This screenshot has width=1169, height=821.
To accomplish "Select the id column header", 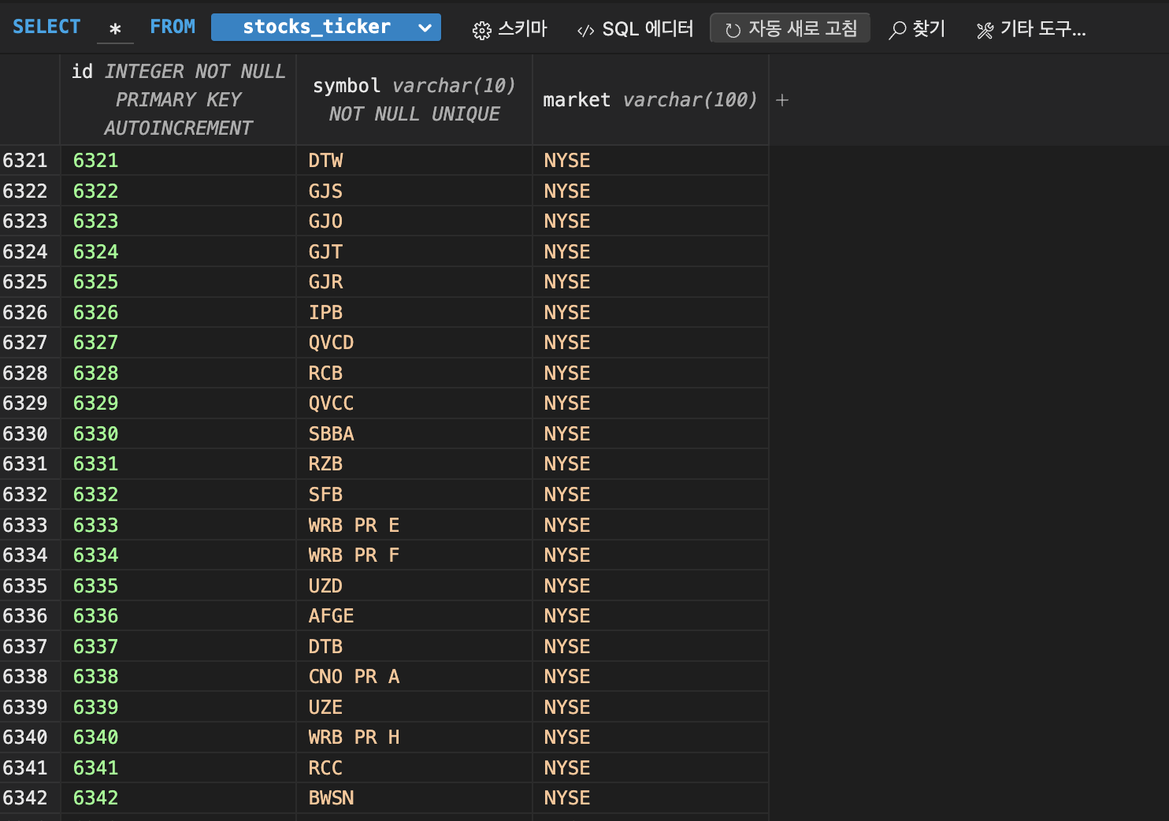I will (178, 99).
